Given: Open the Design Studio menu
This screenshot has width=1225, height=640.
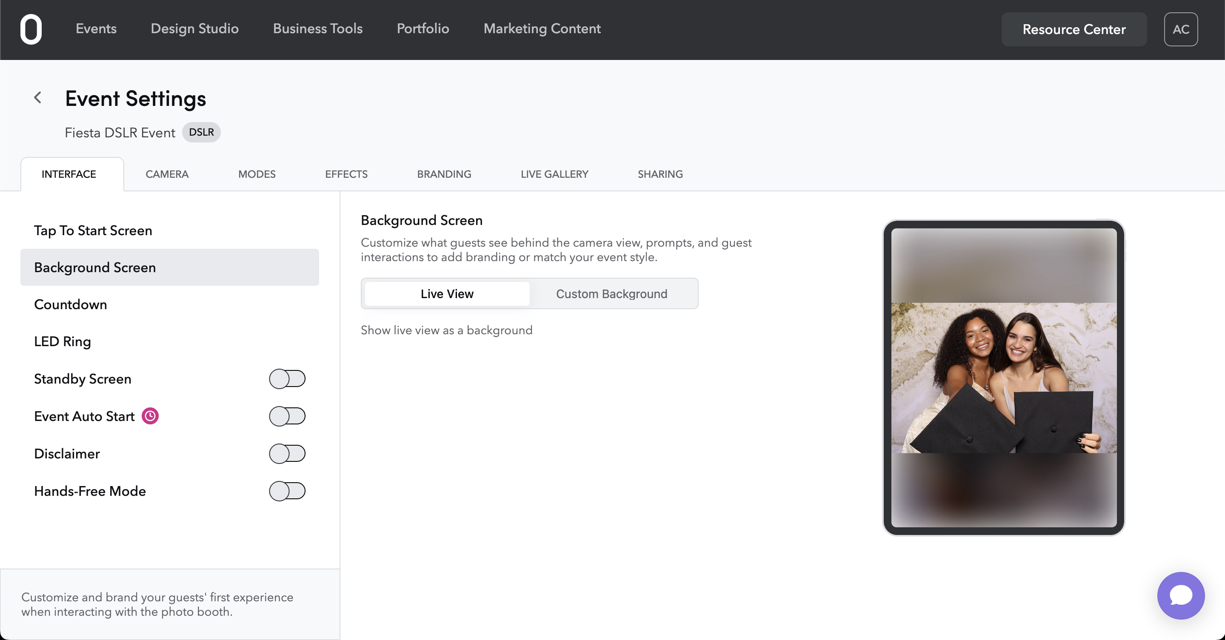Looking at the screenshot, I should tap(194, 28).
